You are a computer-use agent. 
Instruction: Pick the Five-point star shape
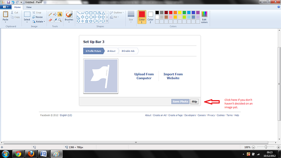(x=87, y=21)
